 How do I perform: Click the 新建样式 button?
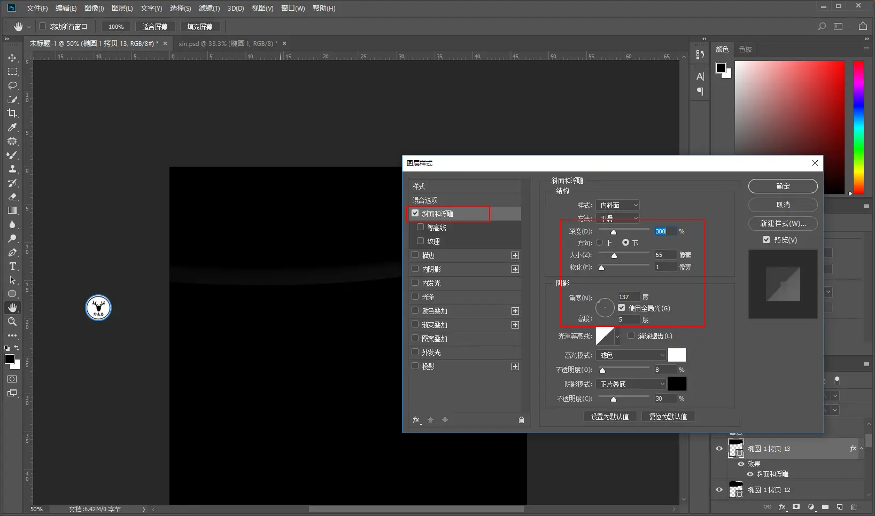tap(783, 223)
